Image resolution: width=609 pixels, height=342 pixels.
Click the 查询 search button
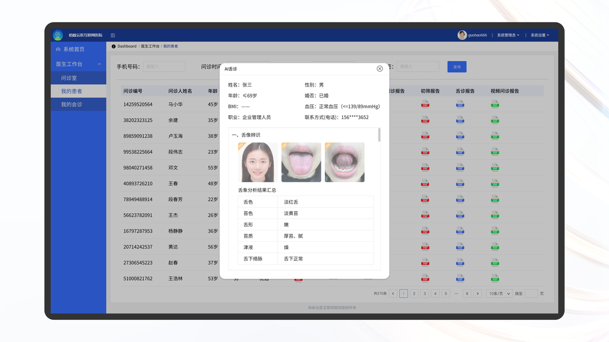[x=457, y=67]
